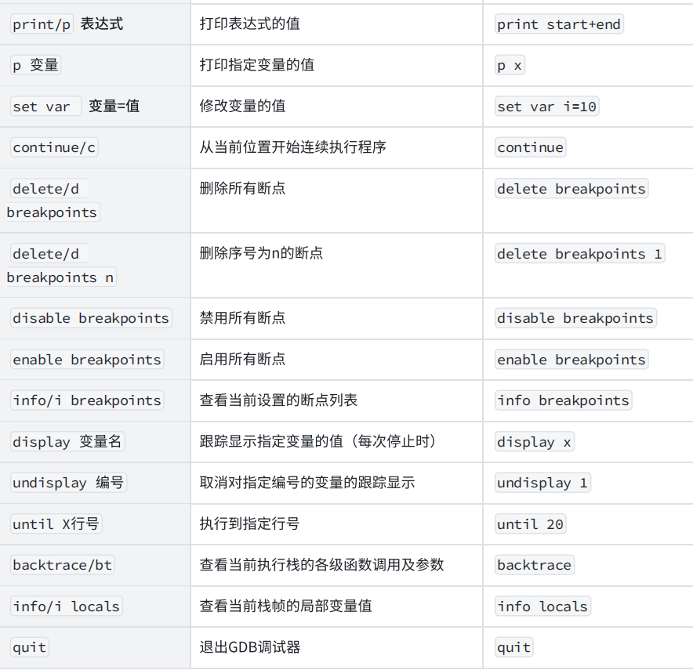Click example 'print start+end'
The image size is (693, 670).
point(559,24)
